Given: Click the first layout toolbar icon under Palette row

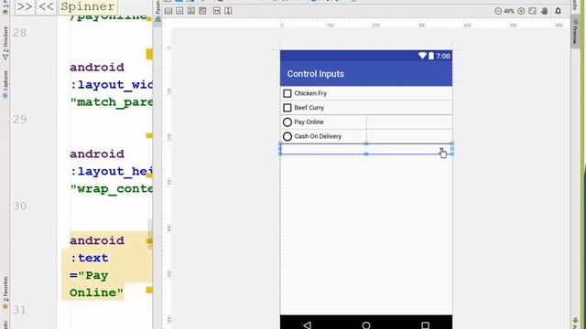Looking at the screenshot, I should (x=168, y=11).
